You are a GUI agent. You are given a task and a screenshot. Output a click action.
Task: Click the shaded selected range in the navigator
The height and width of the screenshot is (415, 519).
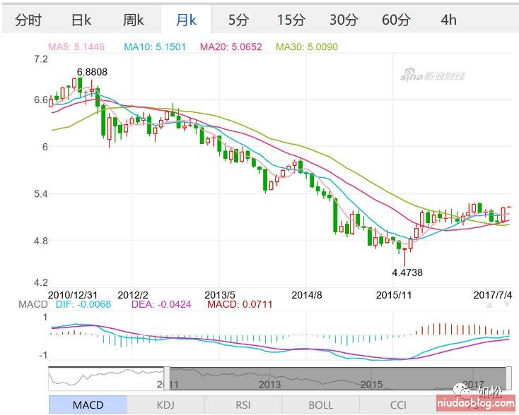coord(337,378)
